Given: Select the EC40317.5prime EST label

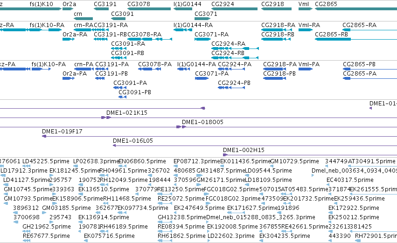Looking at the screenshot, I should (350, 180).
